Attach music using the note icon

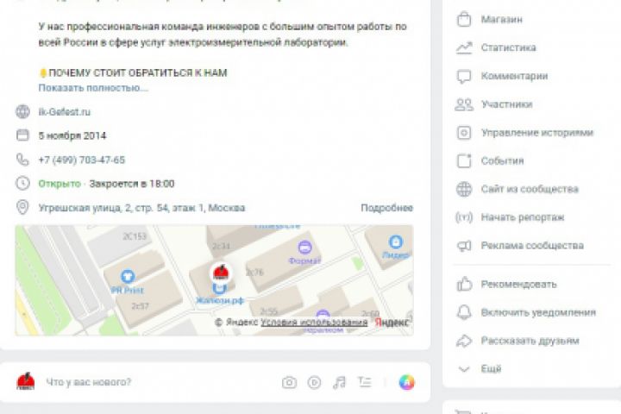point(340,382)
